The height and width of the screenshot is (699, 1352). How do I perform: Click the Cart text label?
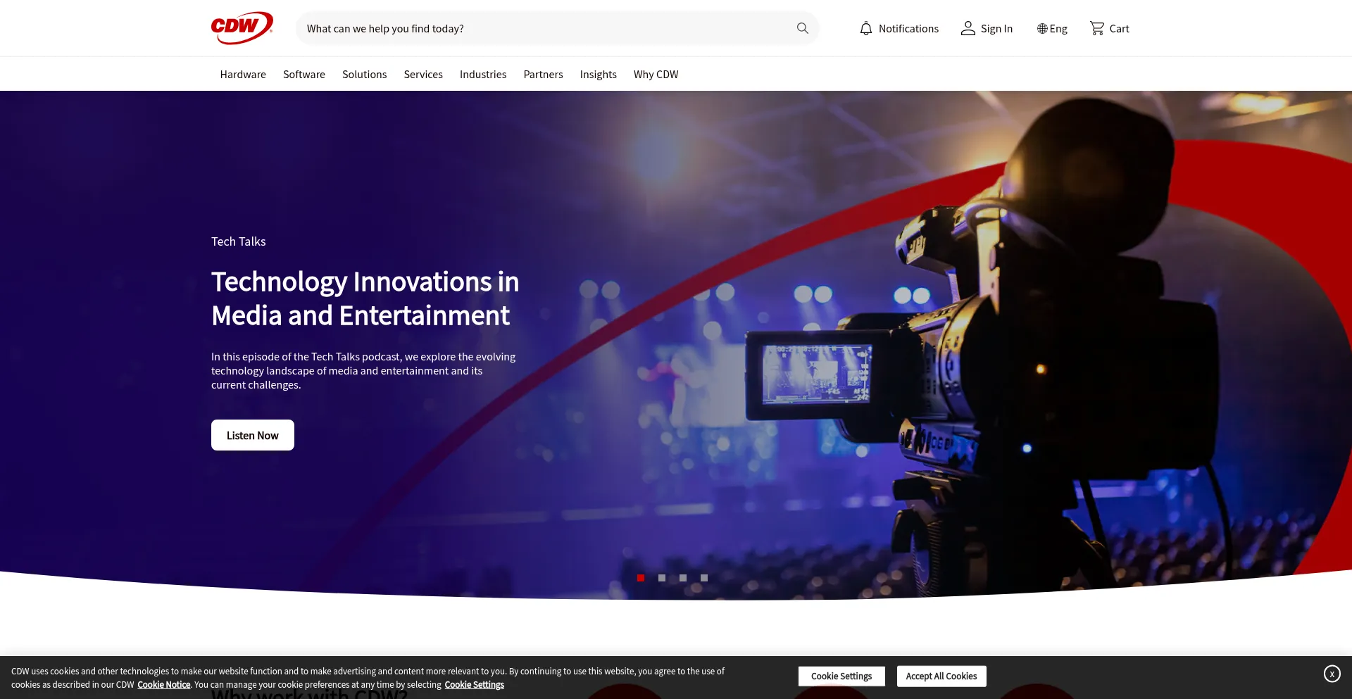click(x=1119, y=29)
